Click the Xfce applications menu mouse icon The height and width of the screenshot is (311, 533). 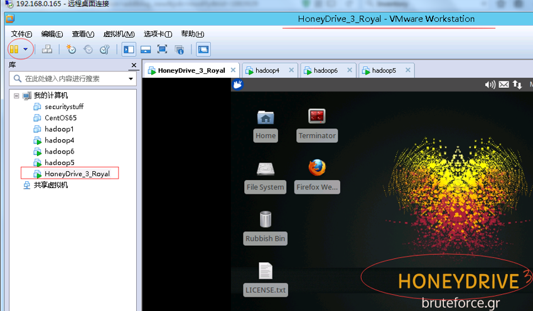(x=237, y=85)
